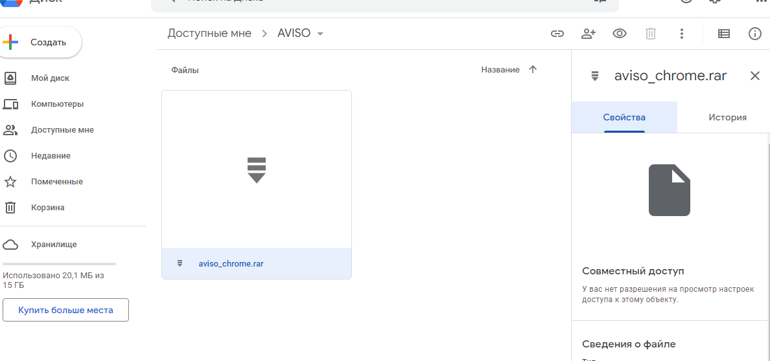This screenshot has width=770, height=361.
Task: Click the Мой диск drive icon
Action: click(10, 78)
